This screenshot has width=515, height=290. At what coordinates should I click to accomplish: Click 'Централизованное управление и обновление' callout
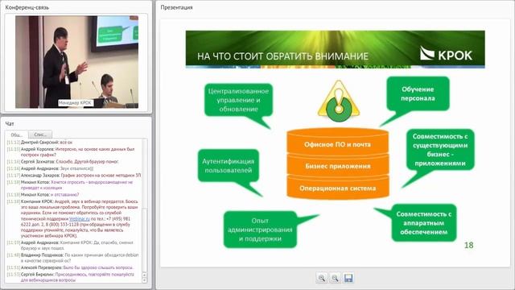238,100
